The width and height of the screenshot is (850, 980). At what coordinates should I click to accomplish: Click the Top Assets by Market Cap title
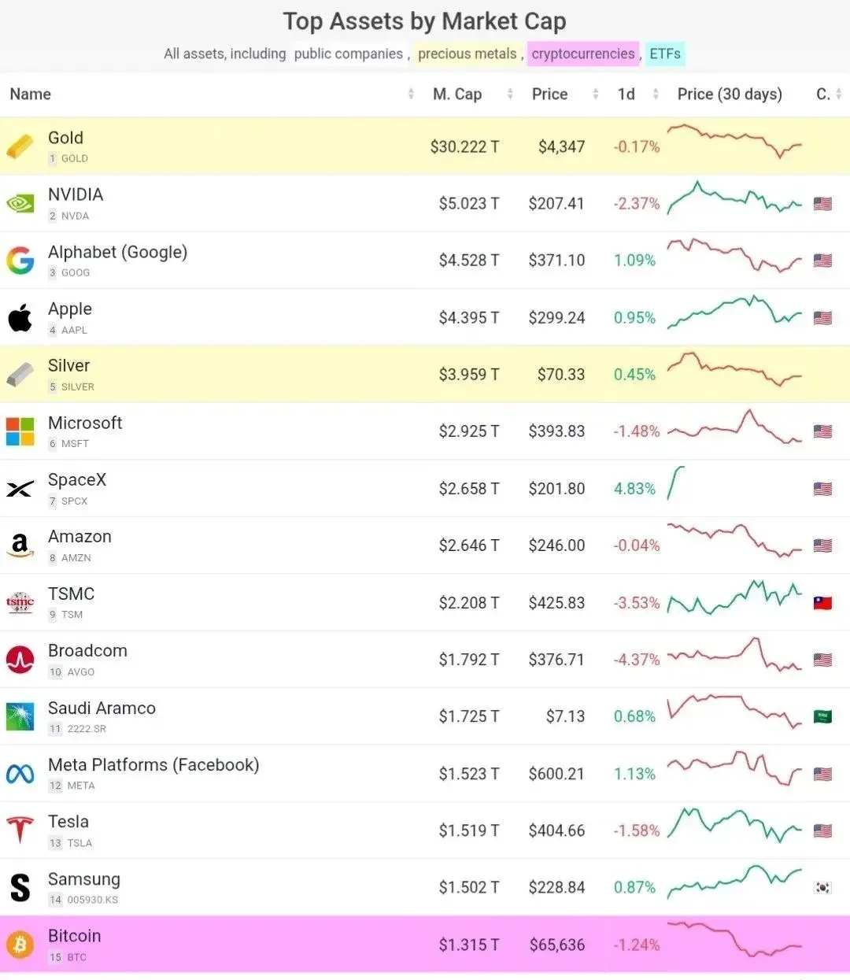pyautogui.click(x=424, y=21)
